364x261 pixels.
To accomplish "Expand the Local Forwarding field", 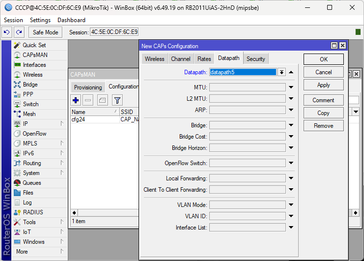I will (x=291, y=178).
